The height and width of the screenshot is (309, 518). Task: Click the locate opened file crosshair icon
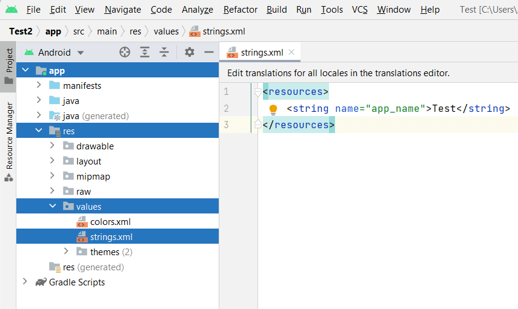tap(125, 52)
